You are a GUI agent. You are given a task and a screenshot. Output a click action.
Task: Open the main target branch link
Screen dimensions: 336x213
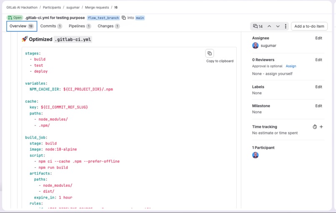pyautogui.click(x=140, y=18)
